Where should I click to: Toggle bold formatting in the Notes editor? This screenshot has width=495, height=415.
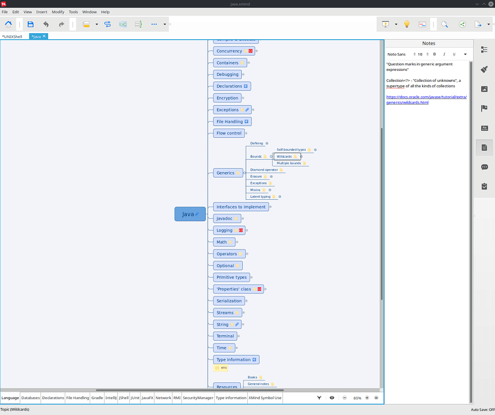435,54
